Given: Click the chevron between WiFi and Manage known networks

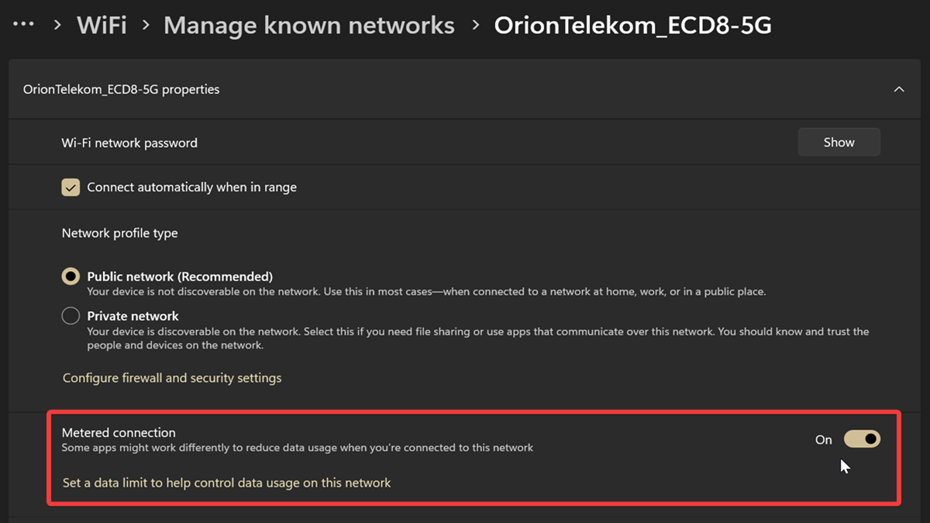Looking at the screenshot, I should [x=146, y=26].
